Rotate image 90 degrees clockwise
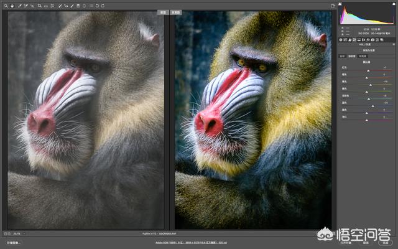 coord(103,6)
